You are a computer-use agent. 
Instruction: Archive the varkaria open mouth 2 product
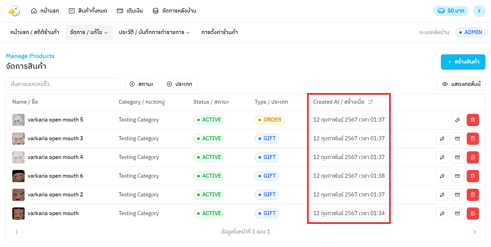point(457,195)
